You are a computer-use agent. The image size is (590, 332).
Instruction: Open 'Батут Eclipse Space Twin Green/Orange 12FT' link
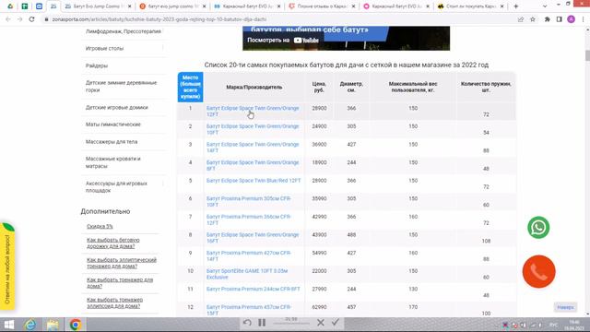pos(253,111)
